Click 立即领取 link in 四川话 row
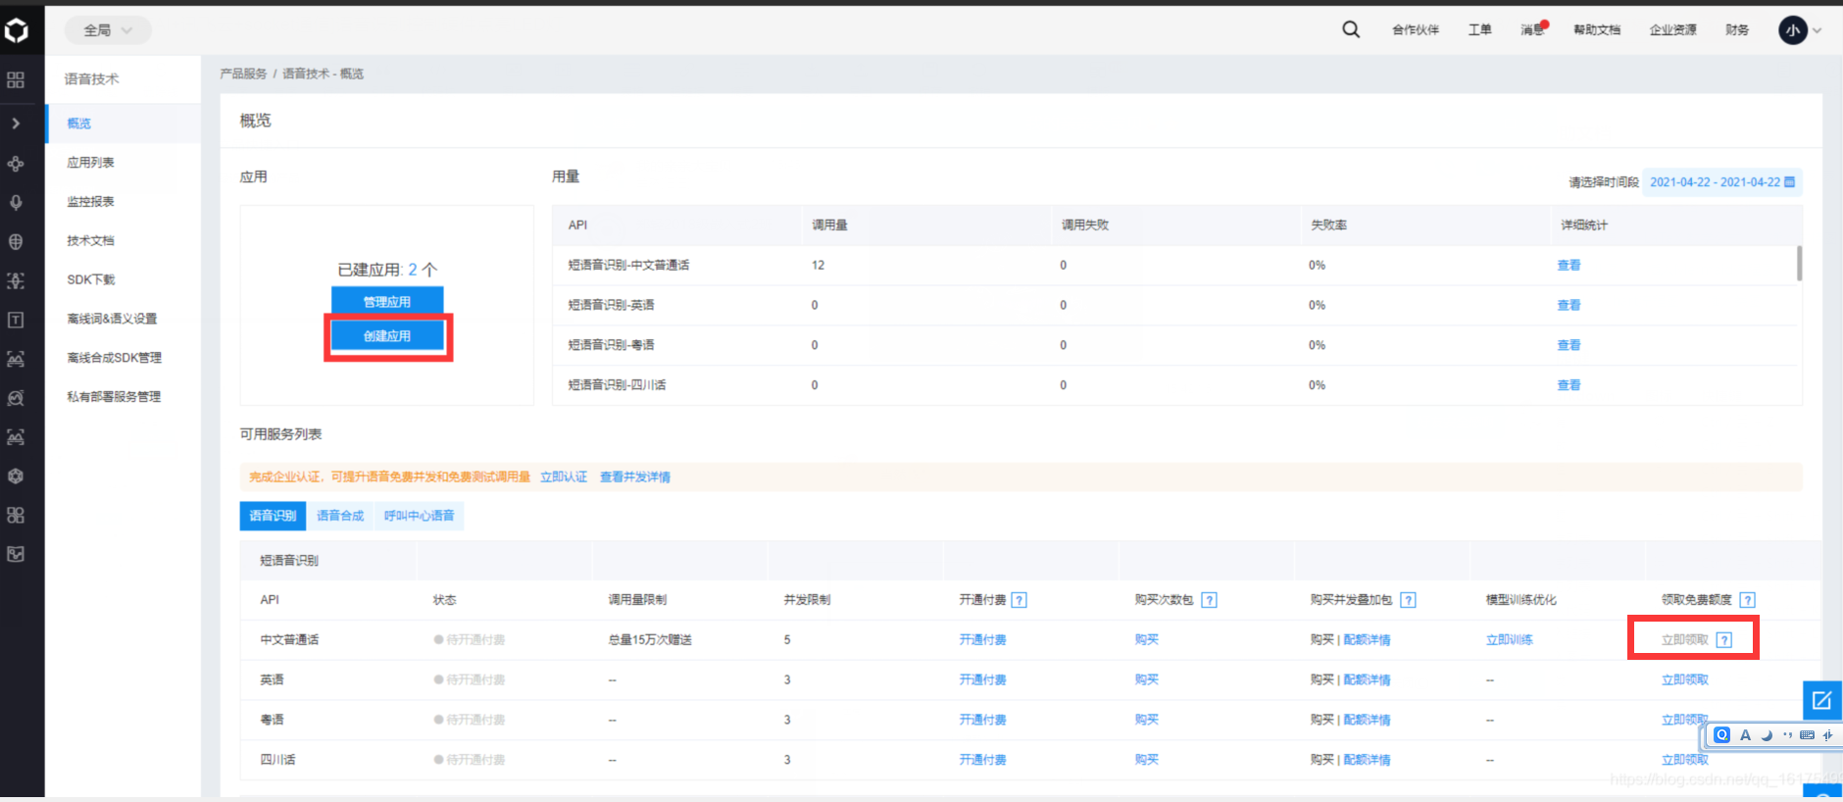Image resolution: width=1843 pixels, height=802 pixels. 1685,760
